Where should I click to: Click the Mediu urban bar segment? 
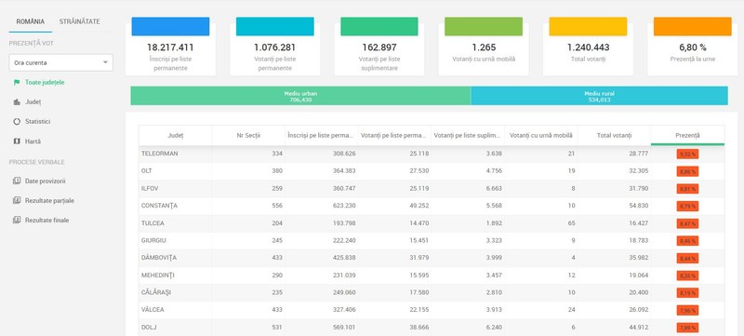click(x=300, y=96)
